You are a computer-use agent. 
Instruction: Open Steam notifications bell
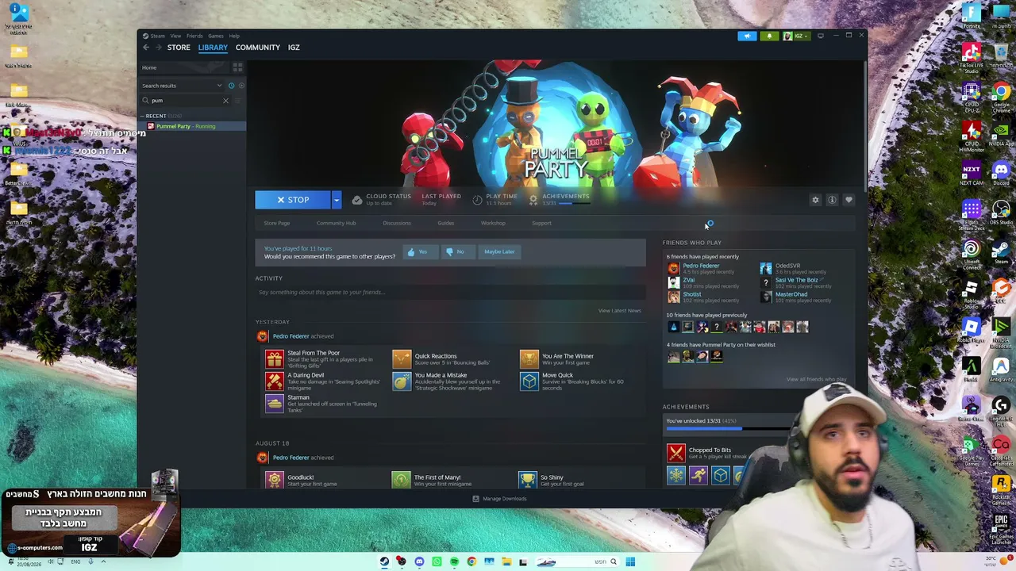pyautogui.click(x=769, y=36)
